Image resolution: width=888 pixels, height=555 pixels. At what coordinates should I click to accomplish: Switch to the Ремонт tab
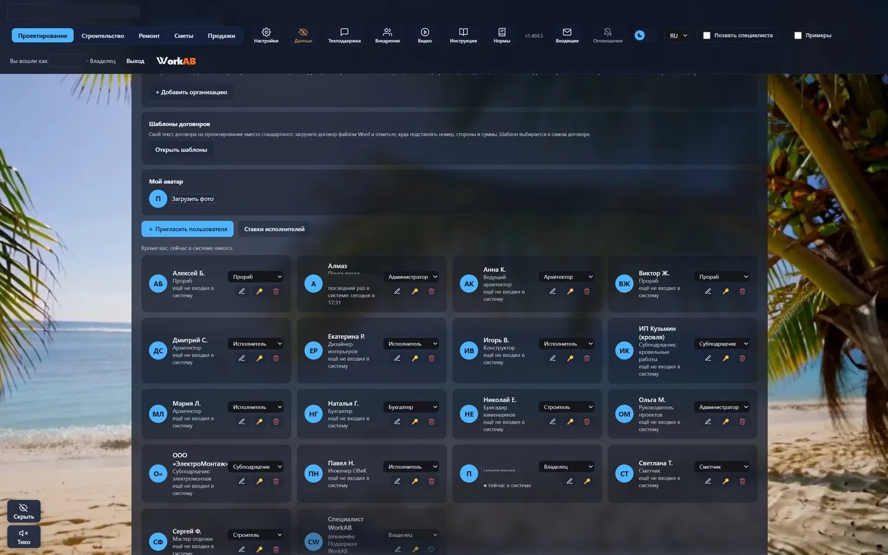[x=149, y=36]
